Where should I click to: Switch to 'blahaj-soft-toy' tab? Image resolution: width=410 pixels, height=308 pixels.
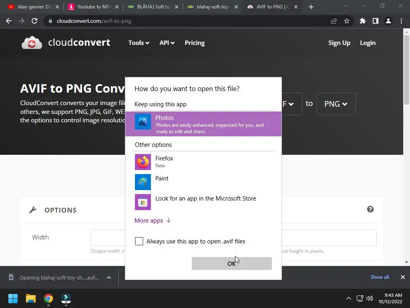(x=212, y=7)
